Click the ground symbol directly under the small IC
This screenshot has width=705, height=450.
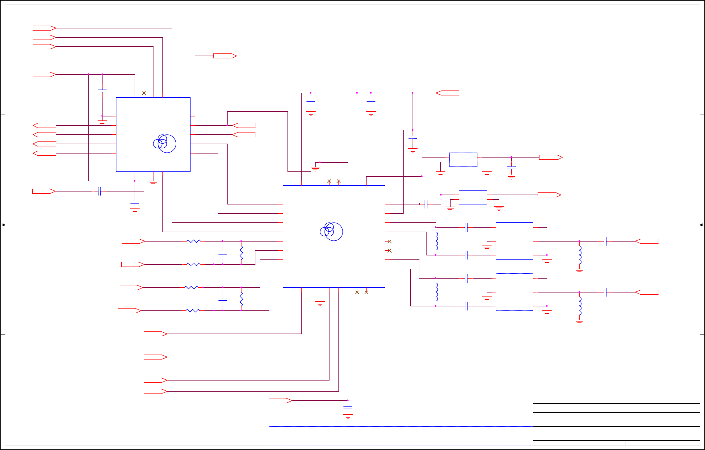(153, 183)
